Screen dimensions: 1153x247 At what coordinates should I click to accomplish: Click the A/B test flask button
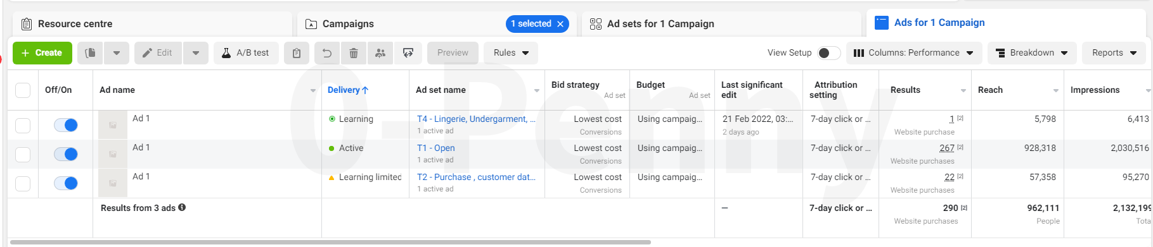(x=245, y=53)
